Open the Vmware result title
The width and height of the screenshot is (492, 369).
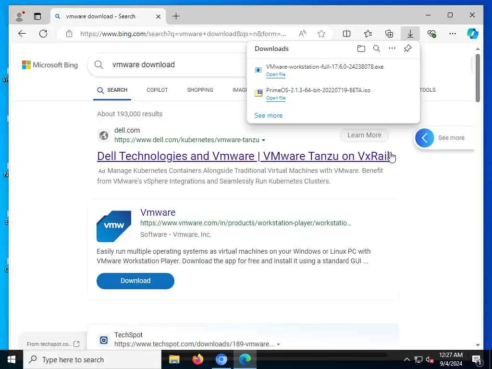[x=158, y=212]
